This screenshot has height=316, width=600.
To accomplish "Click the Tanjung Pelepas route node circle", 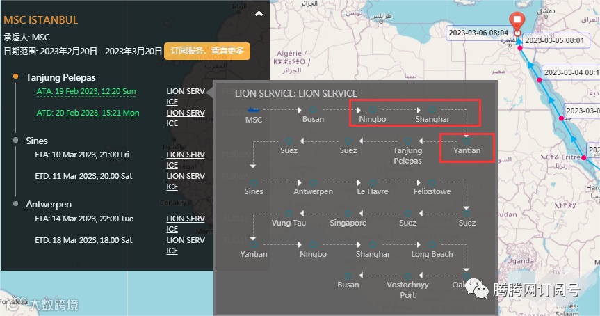I will (x=407, y=141).
